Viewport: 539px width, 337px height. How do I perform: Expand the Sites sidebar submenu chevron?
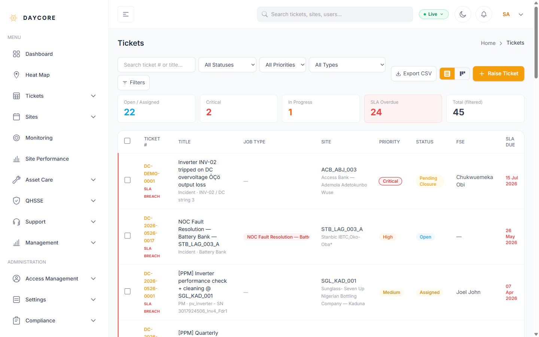94,117
